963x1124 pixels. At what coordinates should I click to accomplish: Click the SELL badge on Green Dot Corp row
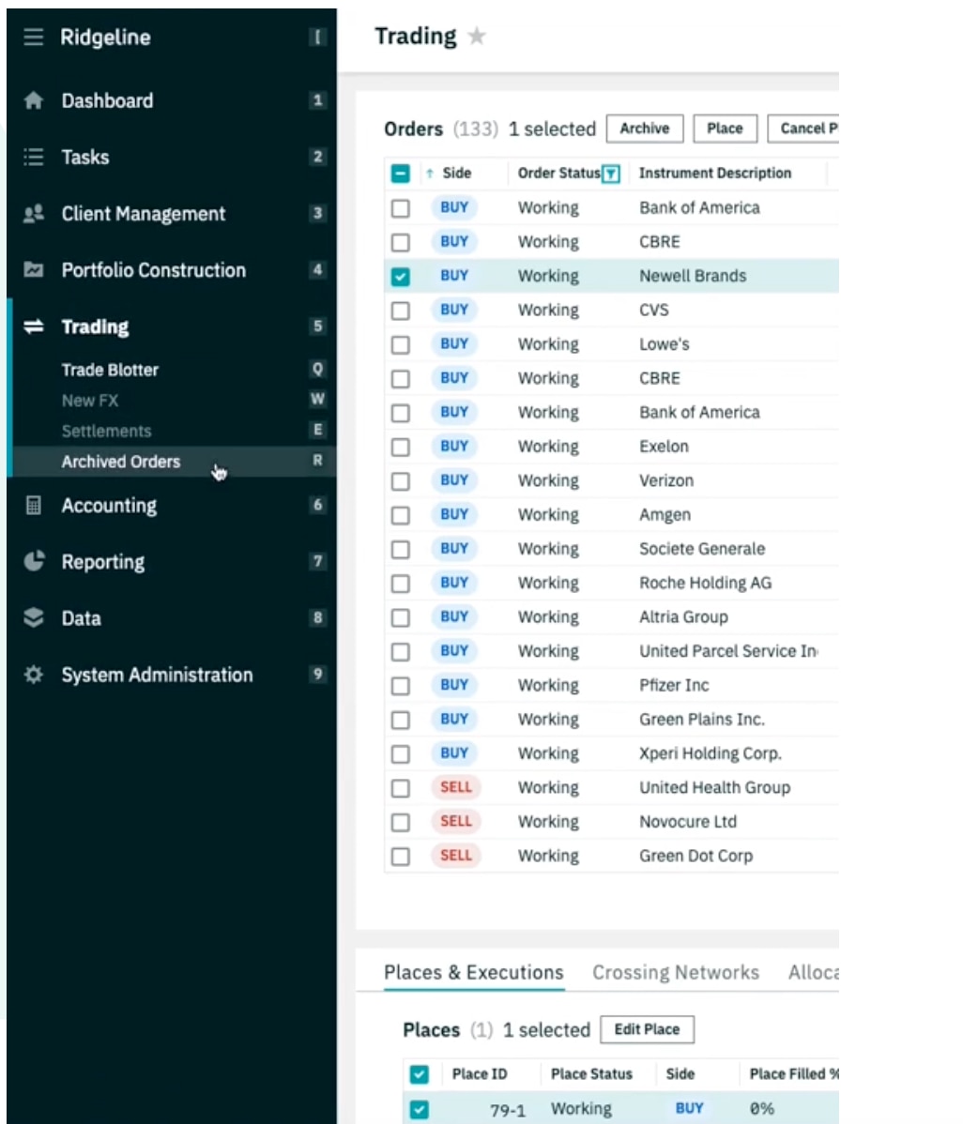pos(456,855)
